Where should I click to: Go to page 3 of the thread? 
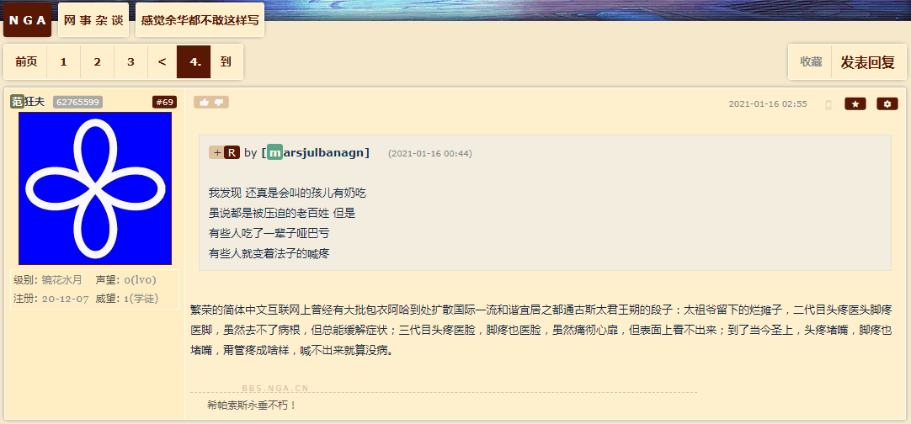tap(131, 61)
